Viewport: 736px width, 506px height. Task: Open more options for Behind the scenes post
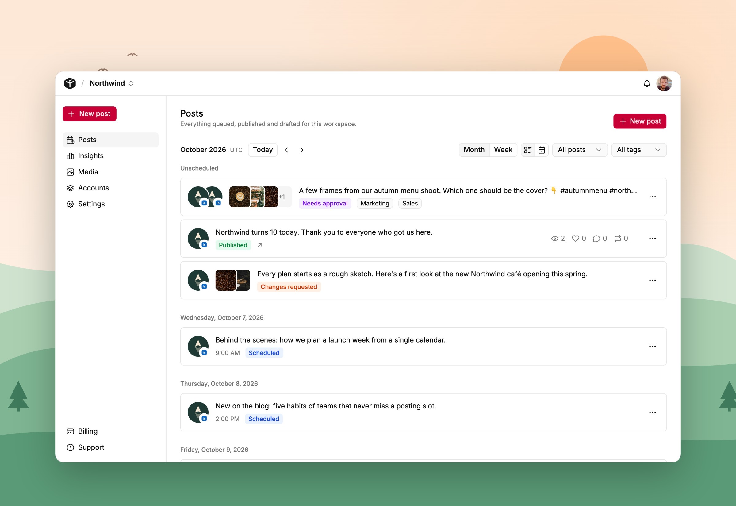coord(652,346)
